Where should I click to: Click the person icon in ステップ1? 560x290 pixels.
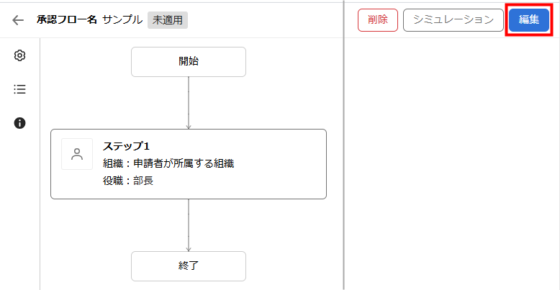pyautogui.click(x=77, y=154)
